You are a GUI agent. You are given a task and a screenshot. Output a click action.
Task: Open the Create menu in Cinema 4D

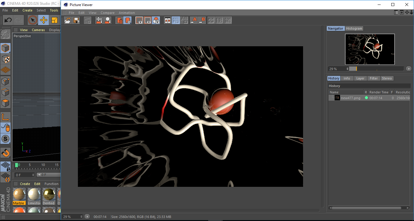click(x=27, y=10)
